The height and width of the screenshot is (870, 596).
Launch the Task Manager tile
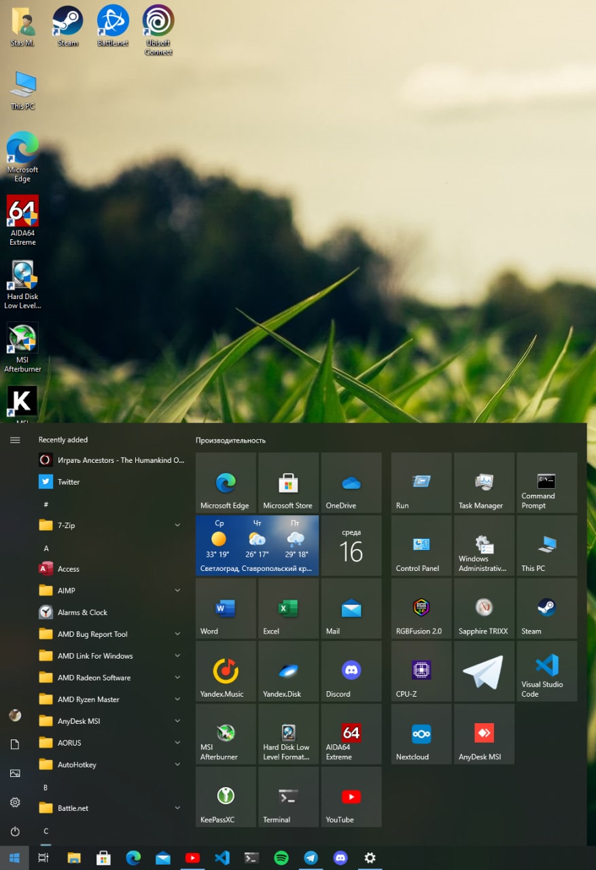click(484, 483)
